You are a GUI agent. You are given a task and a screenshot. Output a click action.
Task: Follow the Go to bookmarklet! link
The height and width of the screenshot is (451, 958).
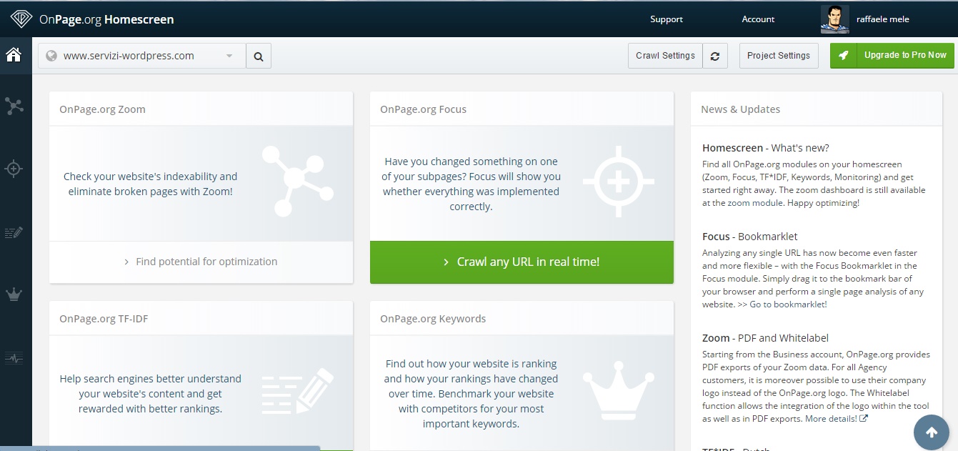[788, 304]
